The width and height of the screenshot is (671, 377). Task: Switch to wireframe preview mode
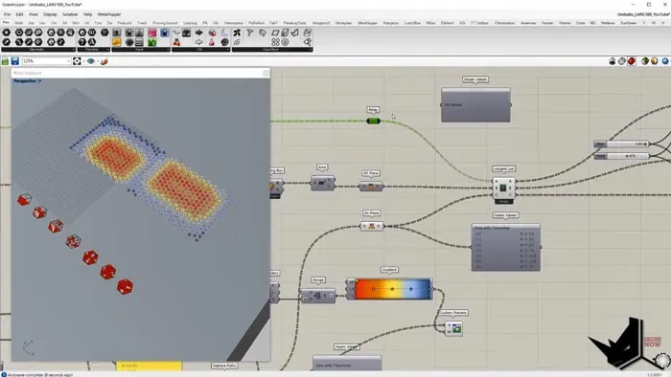[x=622, y=61]
